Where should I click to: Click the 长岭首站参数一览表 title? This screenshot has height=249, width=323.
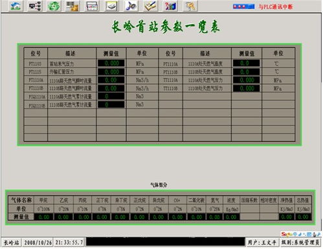166,27
